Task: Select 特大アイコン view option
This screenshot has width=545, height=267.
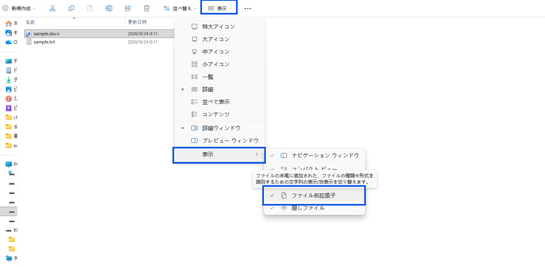Action: coord(220,27)
